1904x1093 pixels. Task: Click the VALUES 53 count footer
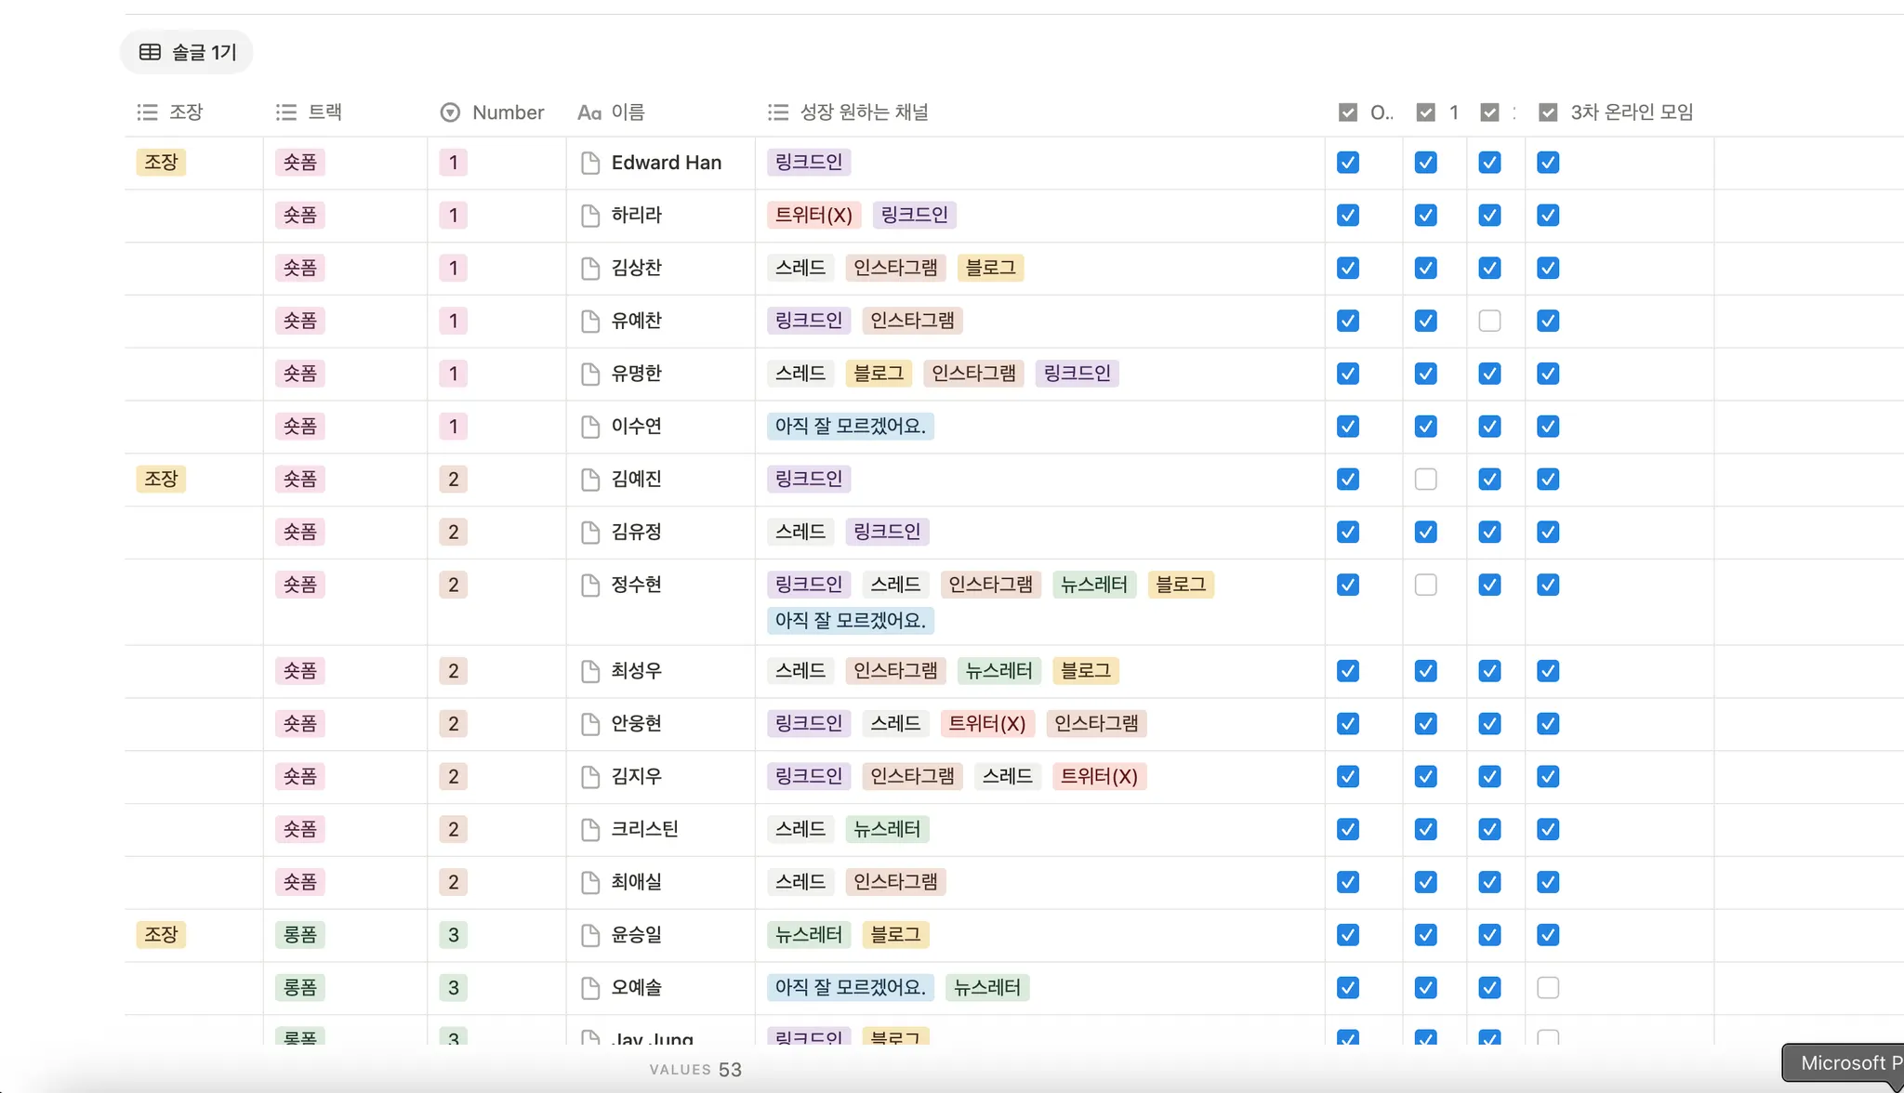(695, 1070)
